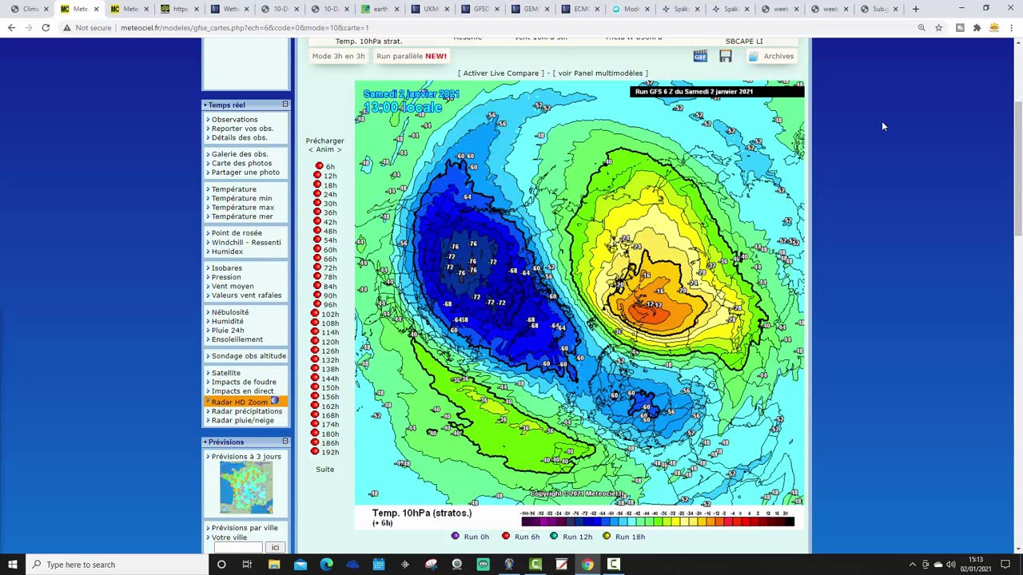Click the temperature color legend bar
Image resolution: width=1023 pixels, height=575 pixels.
[657, 521]
